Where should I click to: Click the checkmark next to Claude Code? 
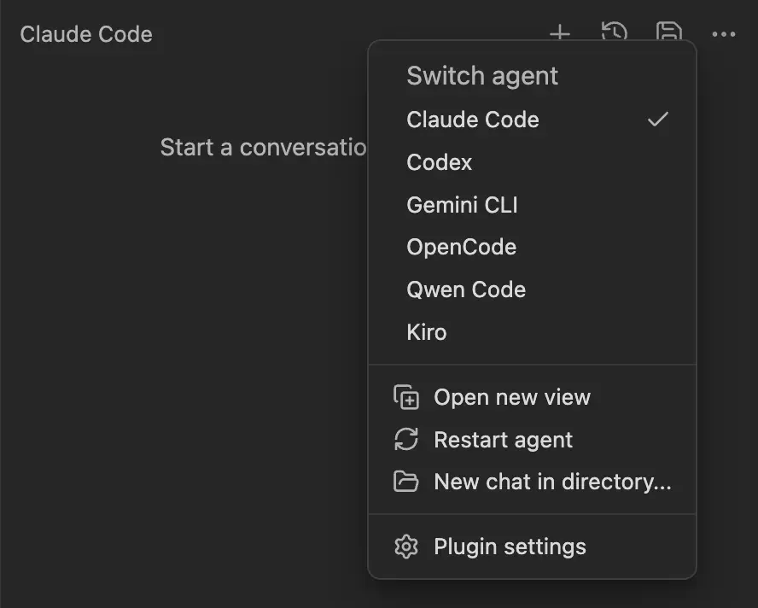click(x=658, y=119)
